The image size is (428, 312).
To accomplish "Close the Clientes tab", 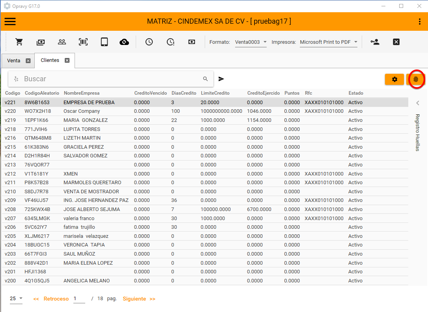I will (67, 60).
